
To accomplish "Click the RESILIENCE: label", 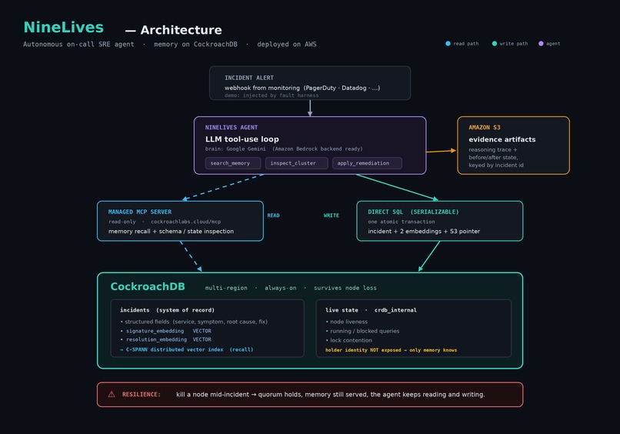I will click(142, 395).
